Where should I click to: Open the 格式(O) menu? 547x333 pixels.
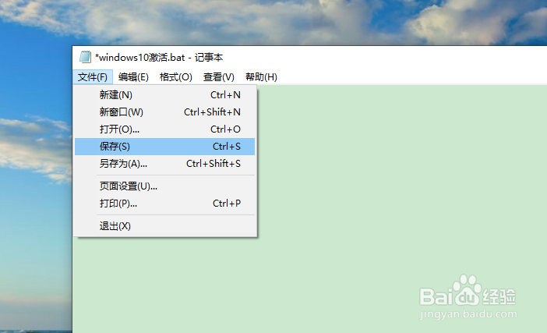tap(176, 77)
